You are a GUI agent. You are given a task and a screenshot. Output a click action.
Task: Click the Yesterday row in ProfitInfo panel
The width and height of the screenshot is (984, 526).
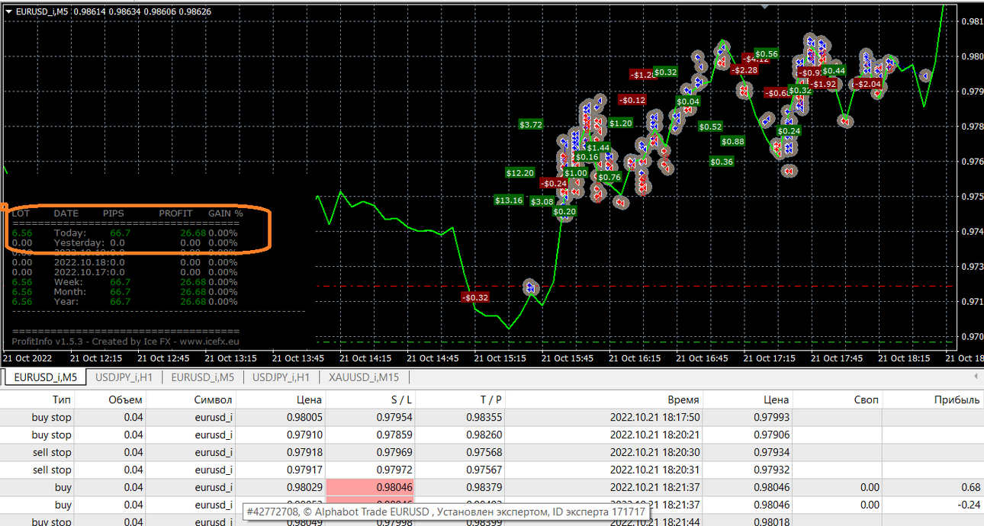click(124, 243)
